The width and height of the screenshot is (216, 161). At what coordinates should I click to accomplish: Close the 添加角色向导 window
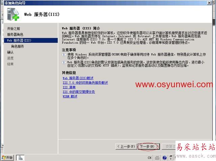click(x=209, y=3)
